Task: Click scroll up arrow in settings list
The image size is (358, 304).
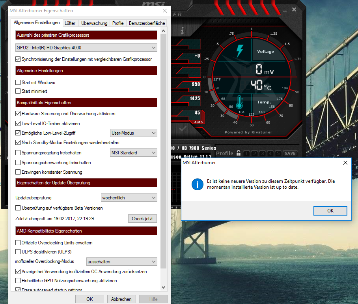Action: coord(163,31)
